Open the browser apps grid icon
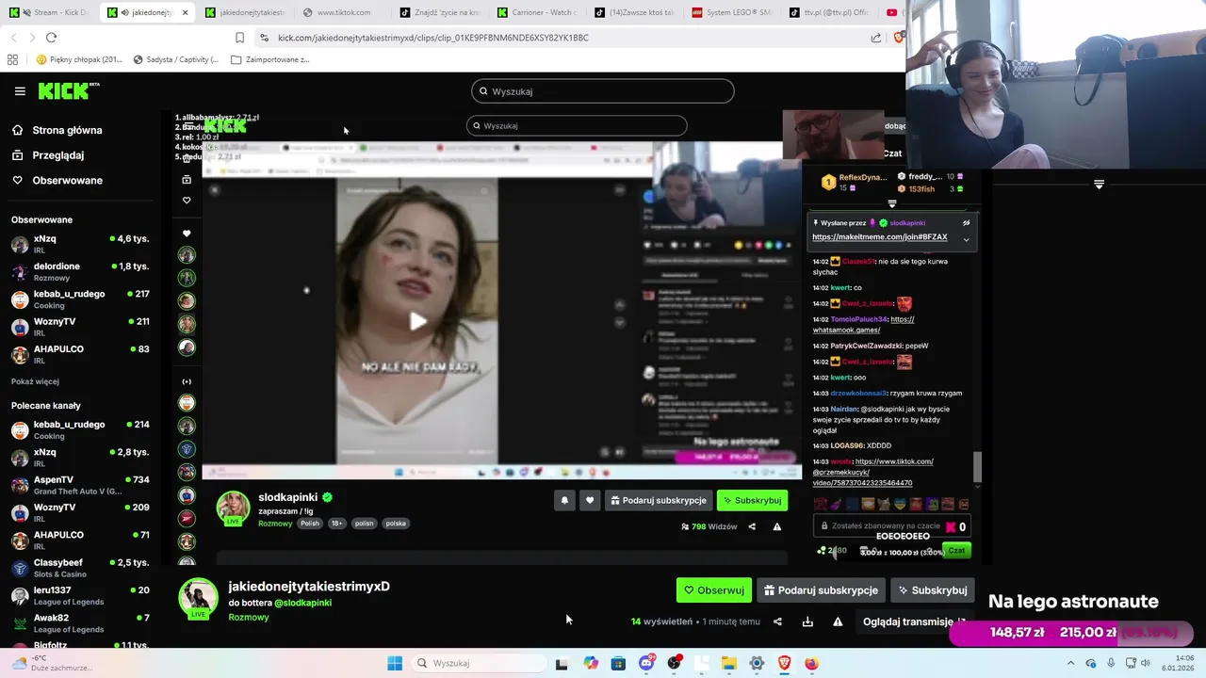This screenshot has height=678, width=1206. tap(12, 59)
